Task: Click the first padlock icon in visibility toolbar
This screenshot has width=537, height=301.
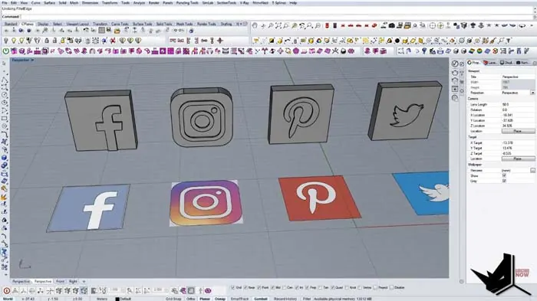Action: (47, 41)
